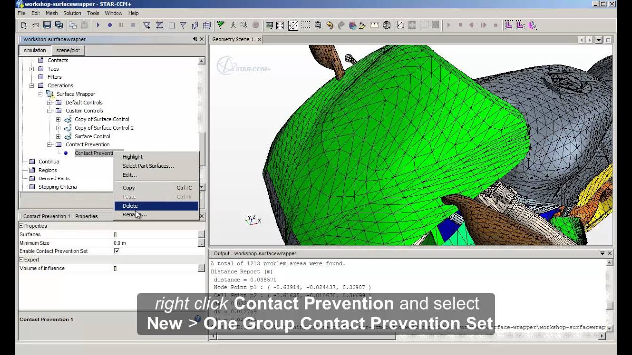Image resolution: width=632 pixels, height=355 pixels.
Task: Choose Copy from the context menu
Action: 156,188
